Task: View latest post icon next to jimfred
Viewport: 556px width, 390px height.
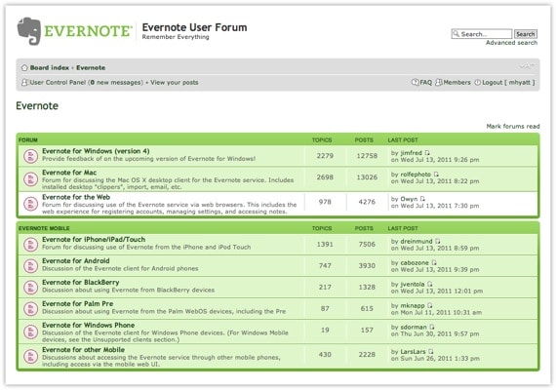Action: coord(427,153)
